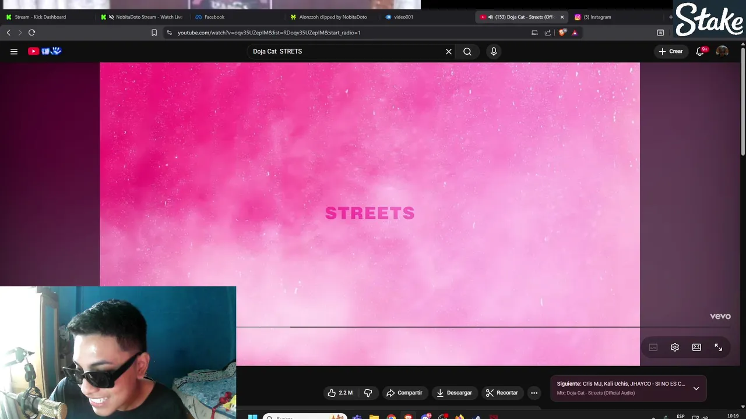Clear the YouTube search text
This screenshot has height=419, width=746.
449,51
